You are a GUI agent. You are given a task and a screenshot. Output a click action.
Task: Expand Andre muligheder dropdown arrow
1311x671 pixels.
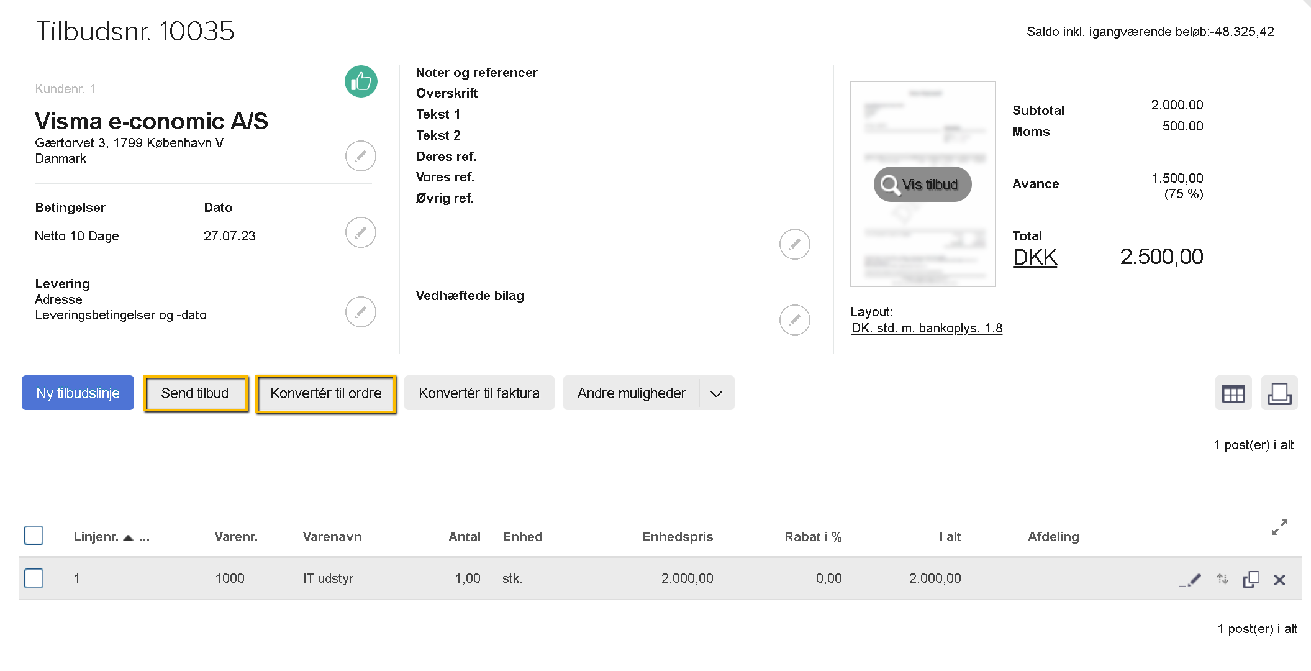click(716, 393)
